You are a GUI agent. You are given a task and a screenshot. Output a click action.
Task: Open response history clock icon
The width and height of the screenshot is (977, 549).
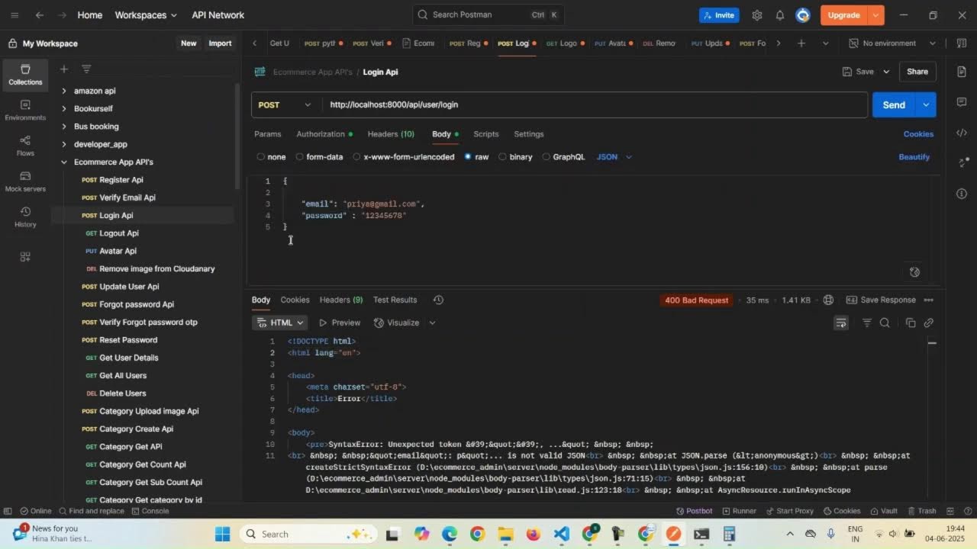coord(438,300)
